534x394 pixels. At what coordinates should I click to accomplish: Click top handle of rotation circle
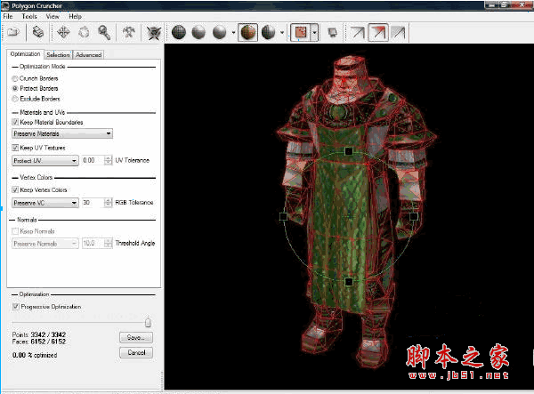(x=348, y=151)
